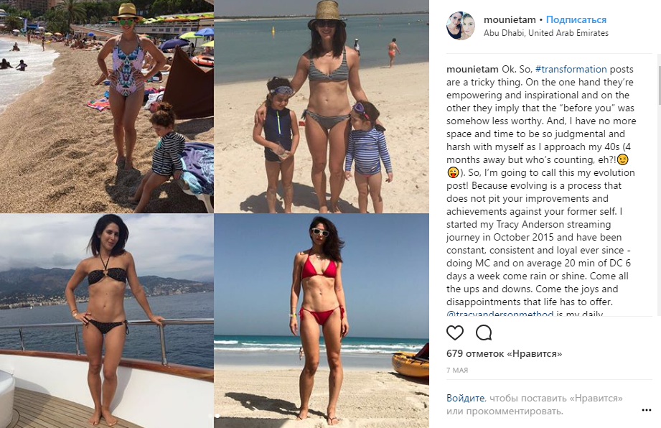This screenshot has height=428, width=661.
Task: Click the red bikini beach photo
Action: [x=322, y=320]
